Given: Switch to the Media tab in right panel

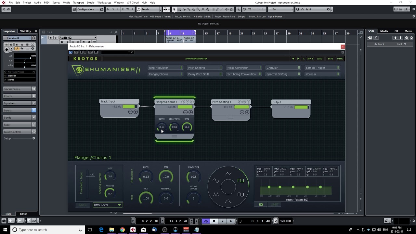Looking at the screenshot, I should click(384, 31).
